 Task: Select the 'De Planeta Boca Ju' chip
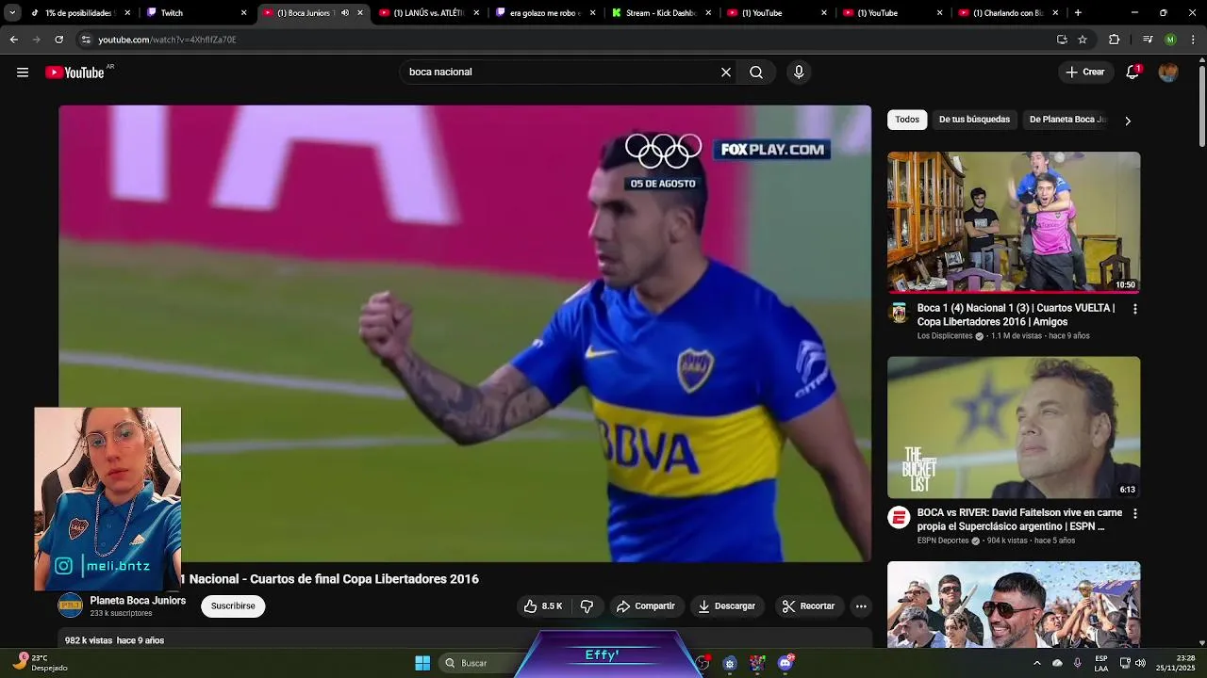[x=1067, y=120]
